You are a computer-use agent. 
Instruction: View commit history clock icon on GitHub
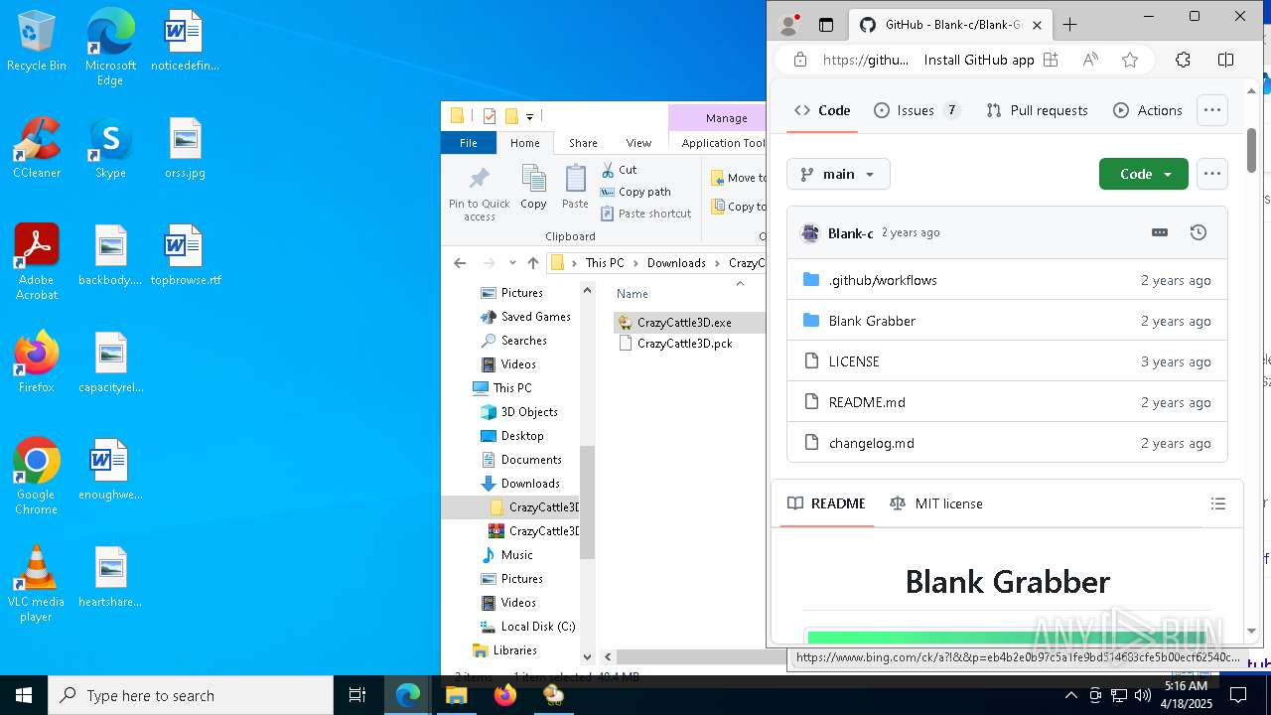1199,232
